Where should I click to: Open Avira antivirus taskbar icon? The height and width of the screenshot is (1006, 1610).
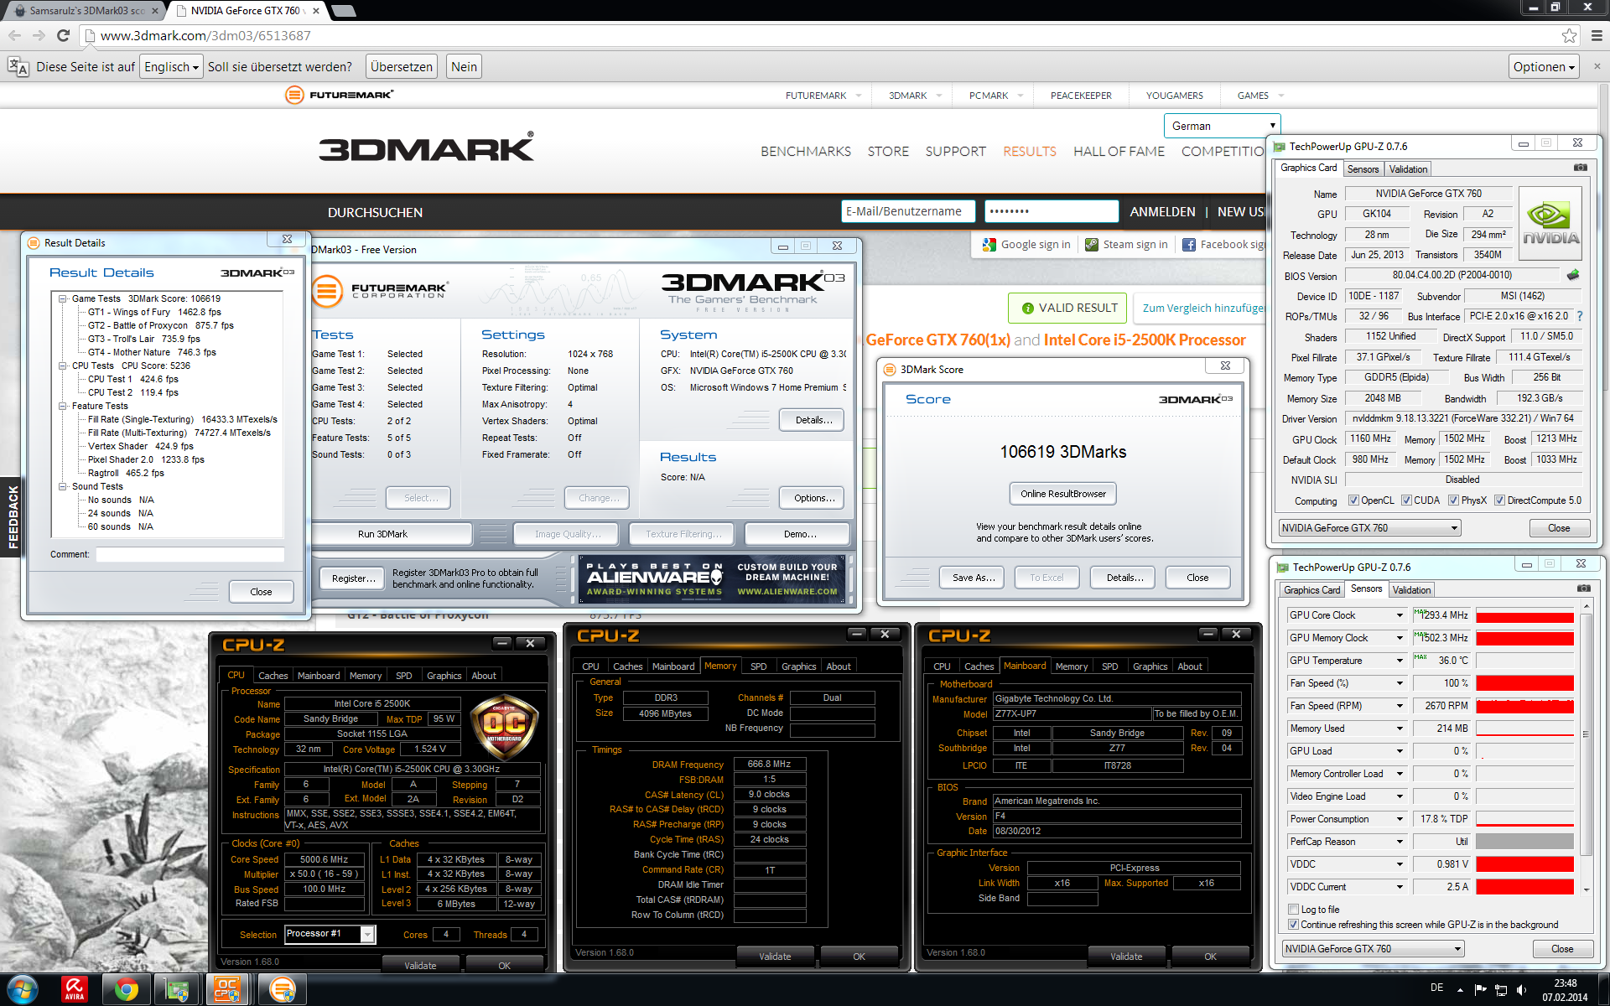(x=75, y=990)
